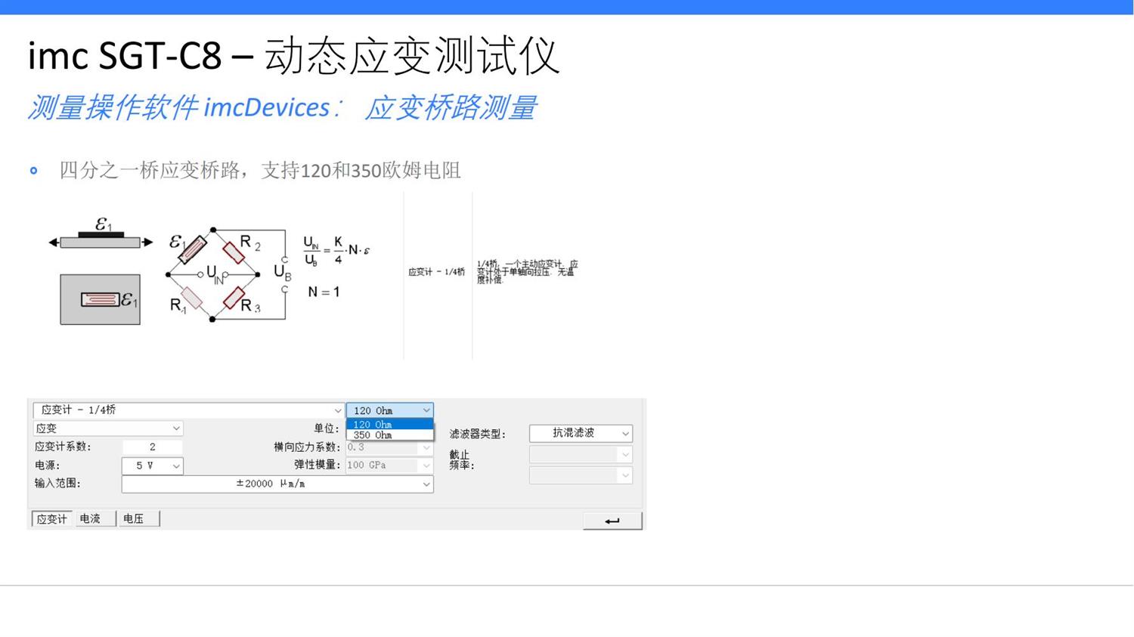The height and width of the screenshot is (637, 1134).
Task: Open the 应变 measurement mode dropdown
Action: click(107, 428)
